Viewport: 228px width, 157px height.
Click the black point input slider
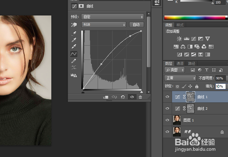coord(83,92)
